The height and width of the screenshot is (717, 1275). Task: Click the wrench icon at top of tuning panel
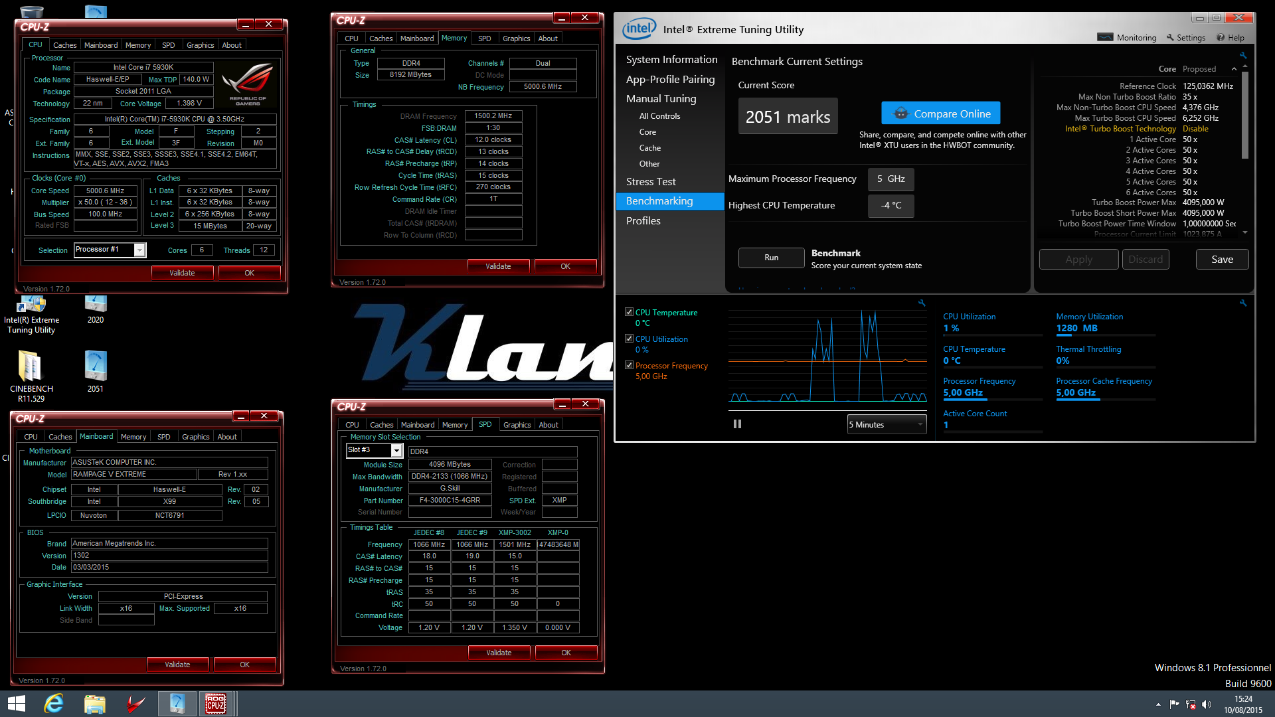click(x=1243, y=55)
